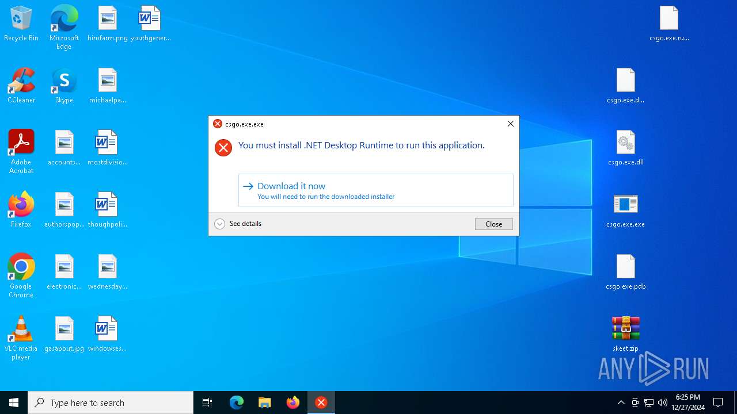Select the csgo.exe.d... desktop file
This screenshot has width=737, height=414.
626,86
